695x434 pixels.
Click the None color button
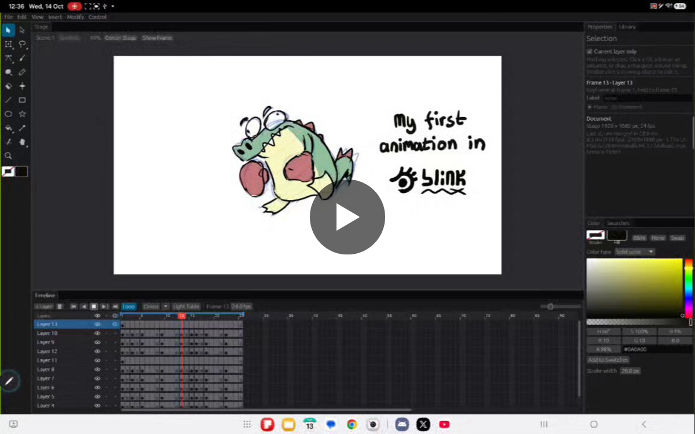tap(658, 238)
